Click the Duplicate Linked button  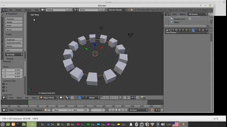click(x=14, y=43)
